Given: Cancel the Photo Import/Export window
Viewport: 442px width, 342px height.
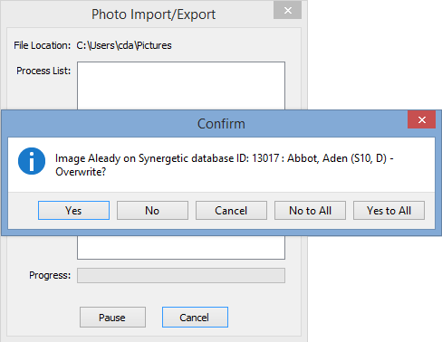Looking at the screenshot, I should [195, 317].
